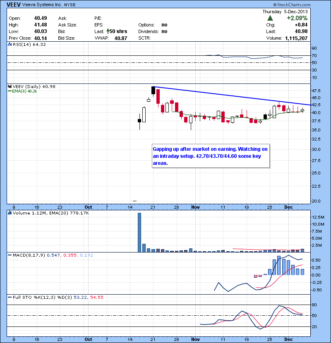Click the High value 41.48
This screenshot has height=343, width=331.
pos(41,25)
